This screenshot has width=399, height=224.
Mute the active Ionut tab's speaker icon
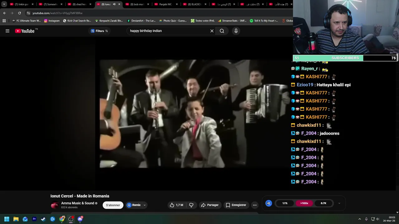[114, 4]
